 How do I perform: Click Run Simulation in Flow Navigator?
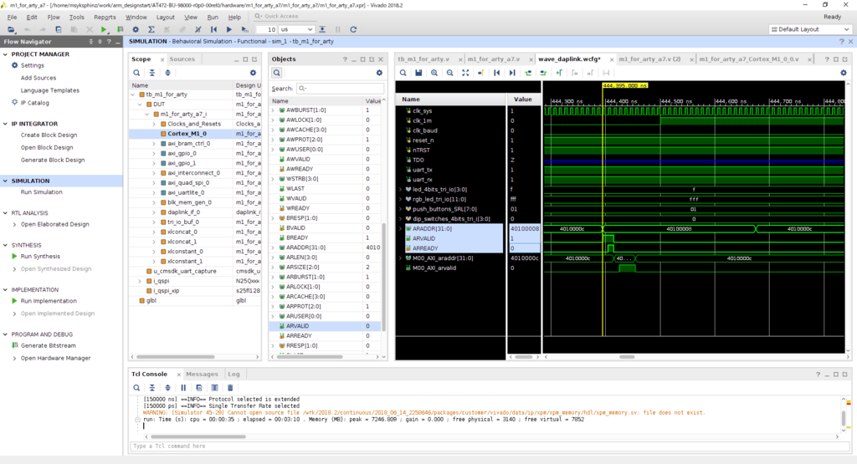42,192
